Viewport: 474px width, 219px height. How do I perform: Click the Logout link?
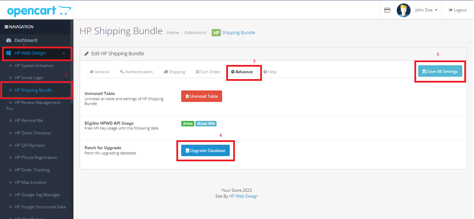click(x=458, y=10)
